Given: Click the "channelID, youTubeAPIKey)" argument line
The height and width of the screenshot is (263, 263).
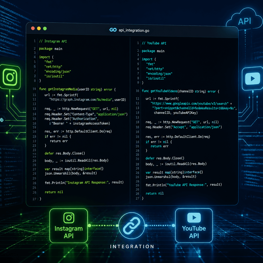Looking at the screenshot, I should [x=176, y=113].
